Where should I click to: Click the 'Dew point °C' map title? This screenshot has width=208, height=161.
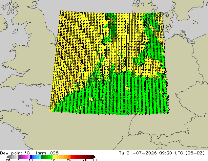pyautogui.click(x=16, y=153)
